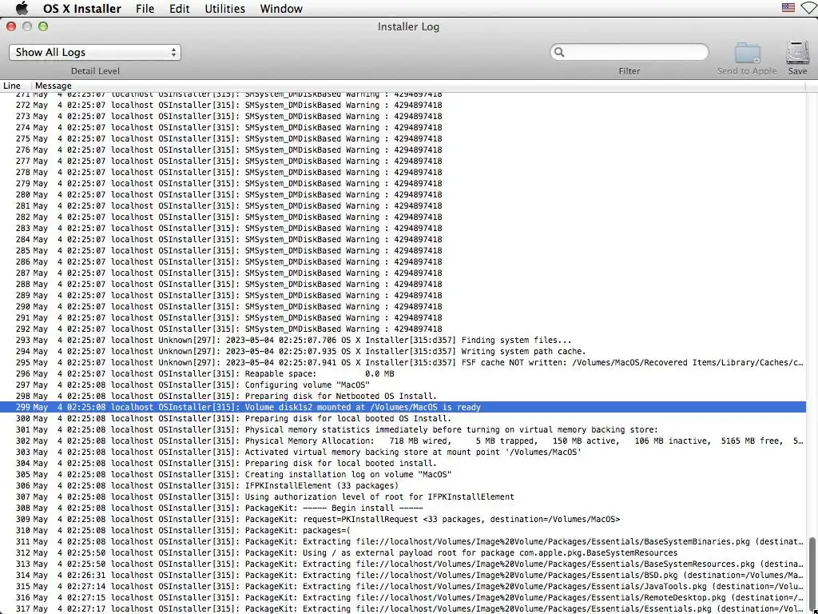This screenshot has width=818, height=614.
Task: Click the magnifier icon in Filter field
Action: (559, 52)
